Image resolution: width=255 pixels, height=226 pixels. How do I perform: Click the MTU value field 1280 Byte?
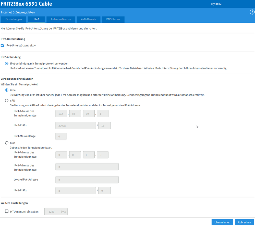click(56, 211)
